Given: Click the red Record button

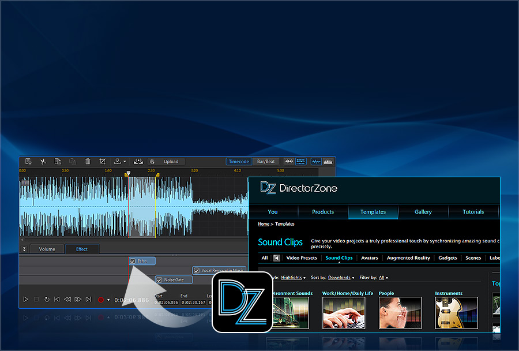Looking at the screenshot, I should click(101, 300).
